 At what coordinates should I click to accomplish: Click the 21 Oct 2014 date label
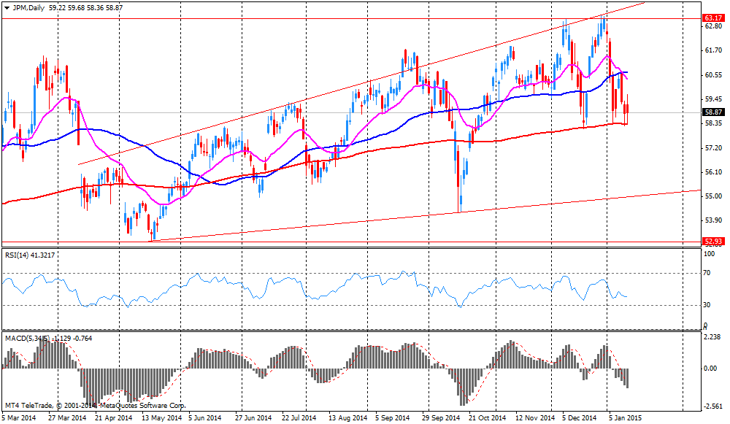tap(487, 418)
